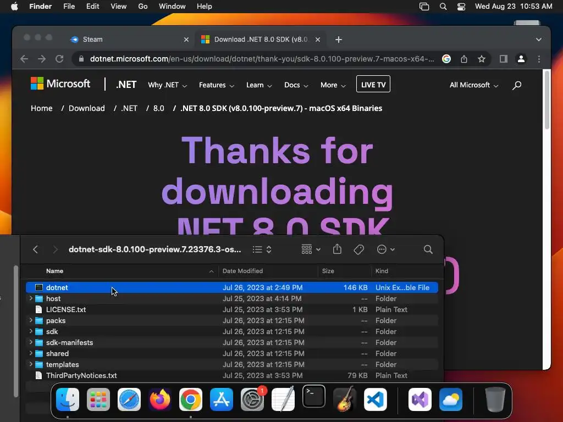Click the Chrome share page icon

pyautogui.click(x=464, y=59)
